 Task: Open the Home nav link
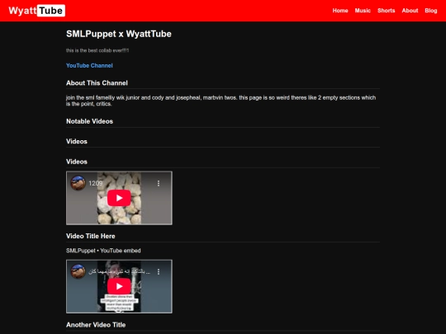point(340,11)
